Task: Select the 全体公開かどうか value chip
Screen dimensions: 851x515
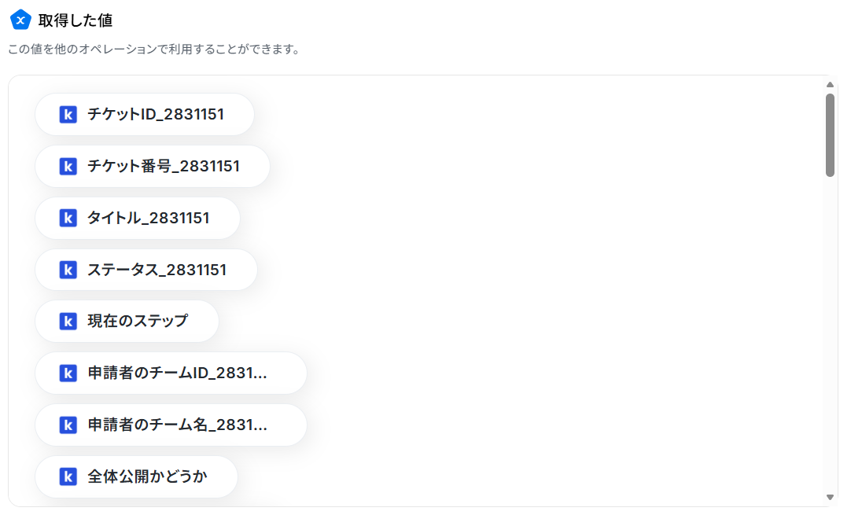Action: click(136, 476)
